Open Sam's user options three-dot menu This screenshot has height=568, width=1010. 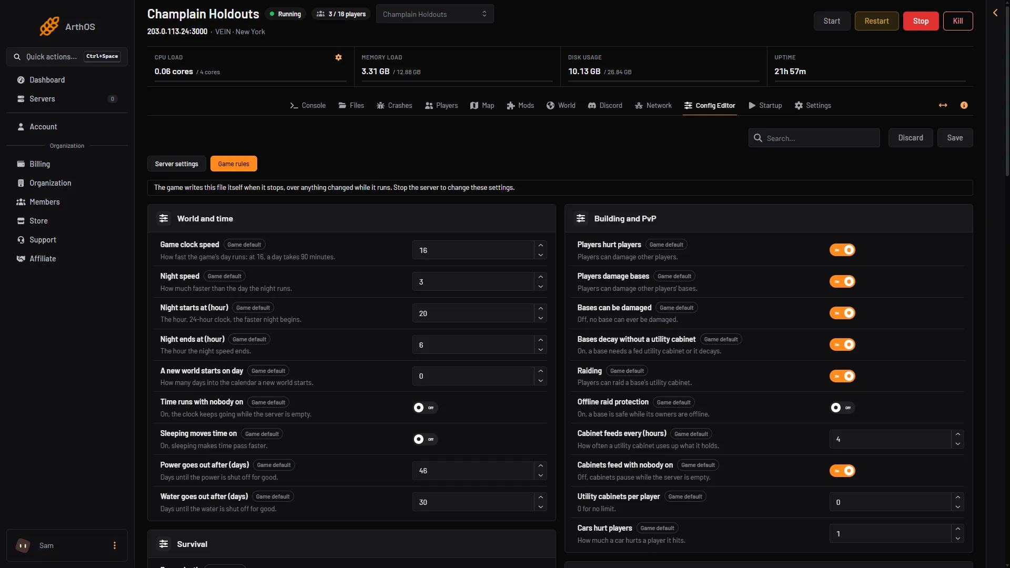(114, 545)
